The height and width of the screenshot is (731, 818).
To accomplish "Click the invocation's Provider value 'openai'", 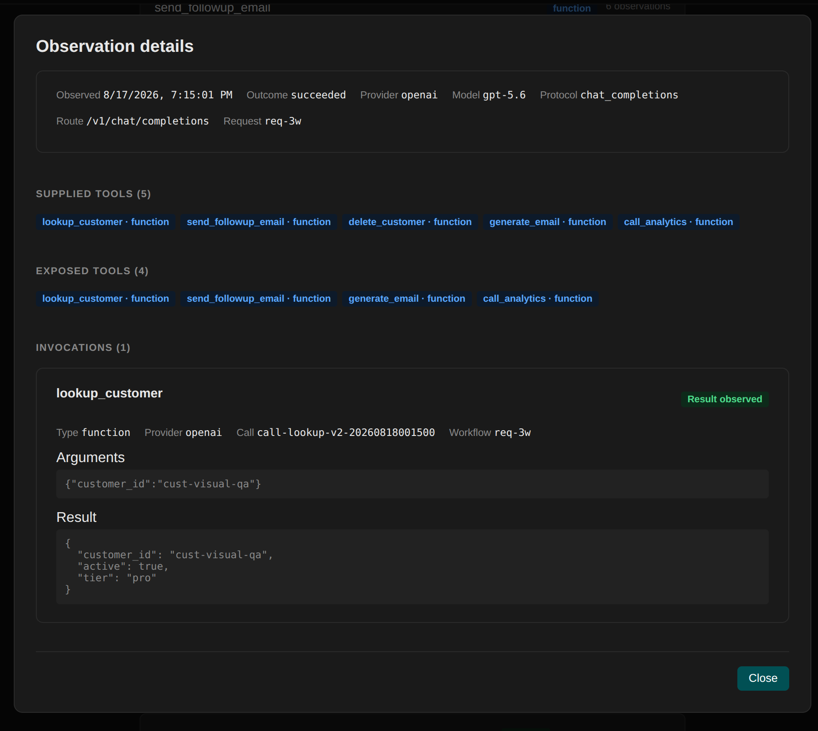I will click(204, 433).
